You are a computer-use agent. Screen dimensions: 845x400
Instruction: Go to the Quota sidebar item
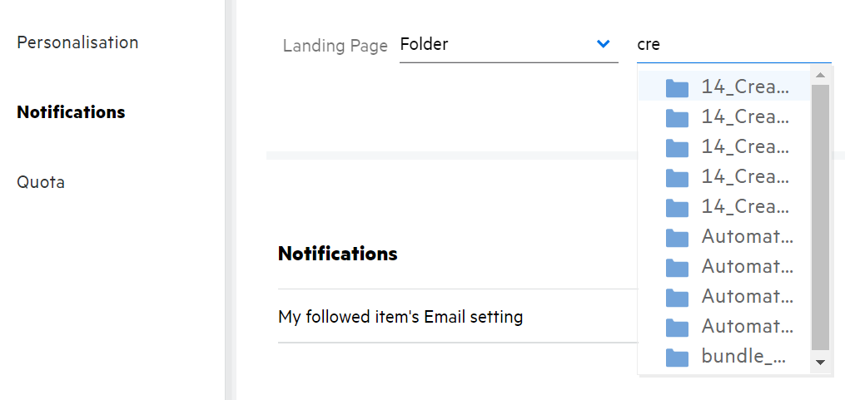(41, 181)
